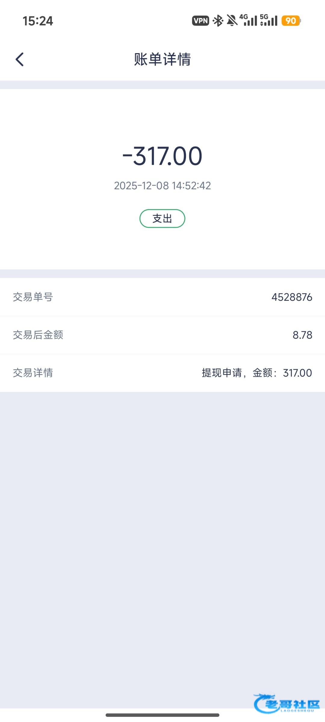Viewport: 325px width, 722px height.
Task: Tap the 4G signal strength icon
Action: [x=249, y=20]
